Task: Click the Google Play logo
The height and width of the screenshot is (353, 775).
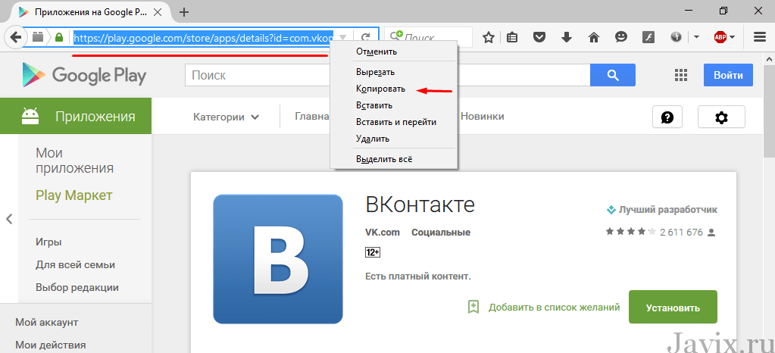Action: pos(84,75)
